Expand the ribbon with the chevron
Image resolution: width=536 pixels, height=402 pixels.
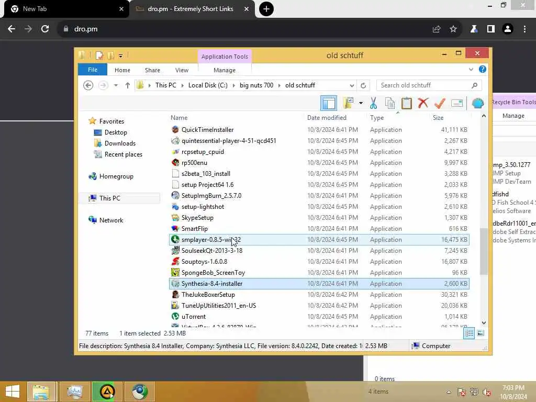coord(471,70)
